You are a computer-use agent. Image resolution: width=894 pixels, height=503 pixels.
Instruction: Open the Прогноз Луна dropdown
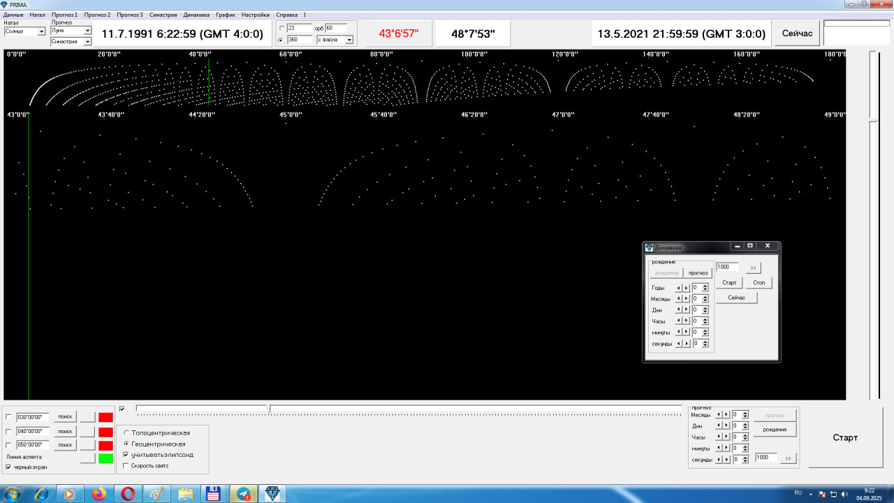[x=87, y=31]
